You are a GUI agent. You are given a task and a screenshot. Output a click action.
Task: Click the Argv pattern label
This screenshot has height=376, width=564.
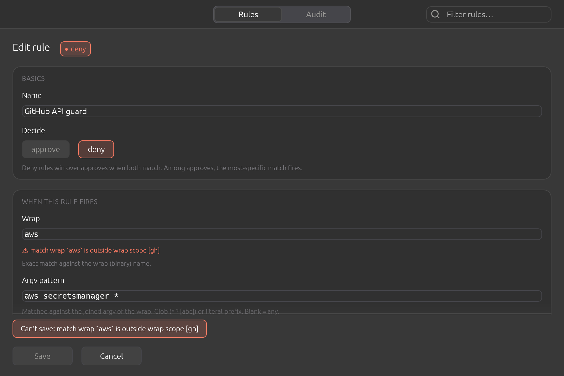(43, 280)
